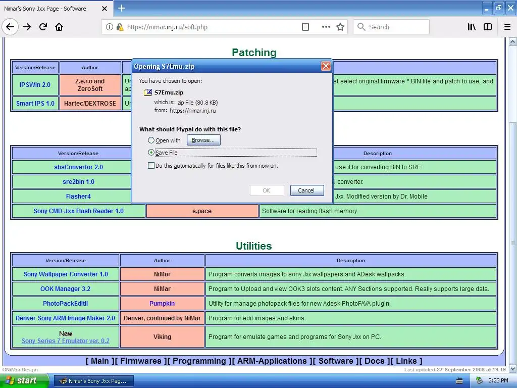Click the search magnifier icon

[x=361, y=27]
